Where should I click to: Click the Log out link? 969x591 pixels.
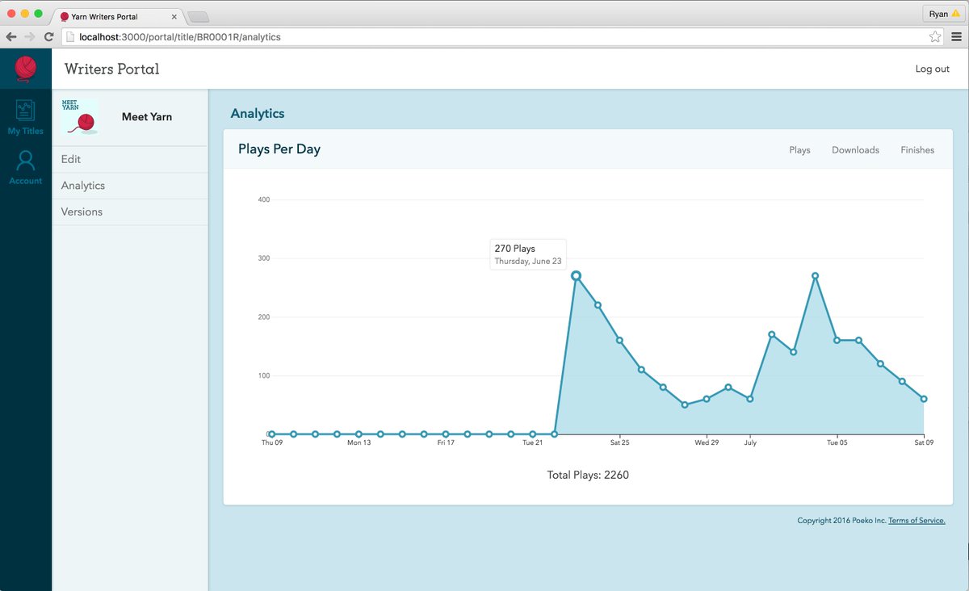[932, 69]
